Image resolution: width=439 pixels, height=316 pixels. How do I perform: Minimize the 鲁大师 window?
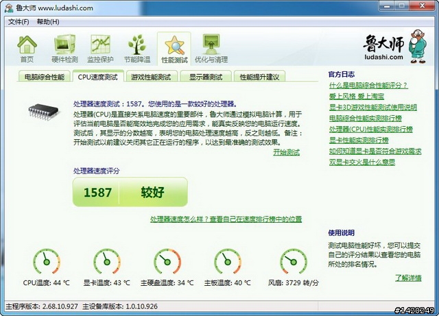click(386, 5)
